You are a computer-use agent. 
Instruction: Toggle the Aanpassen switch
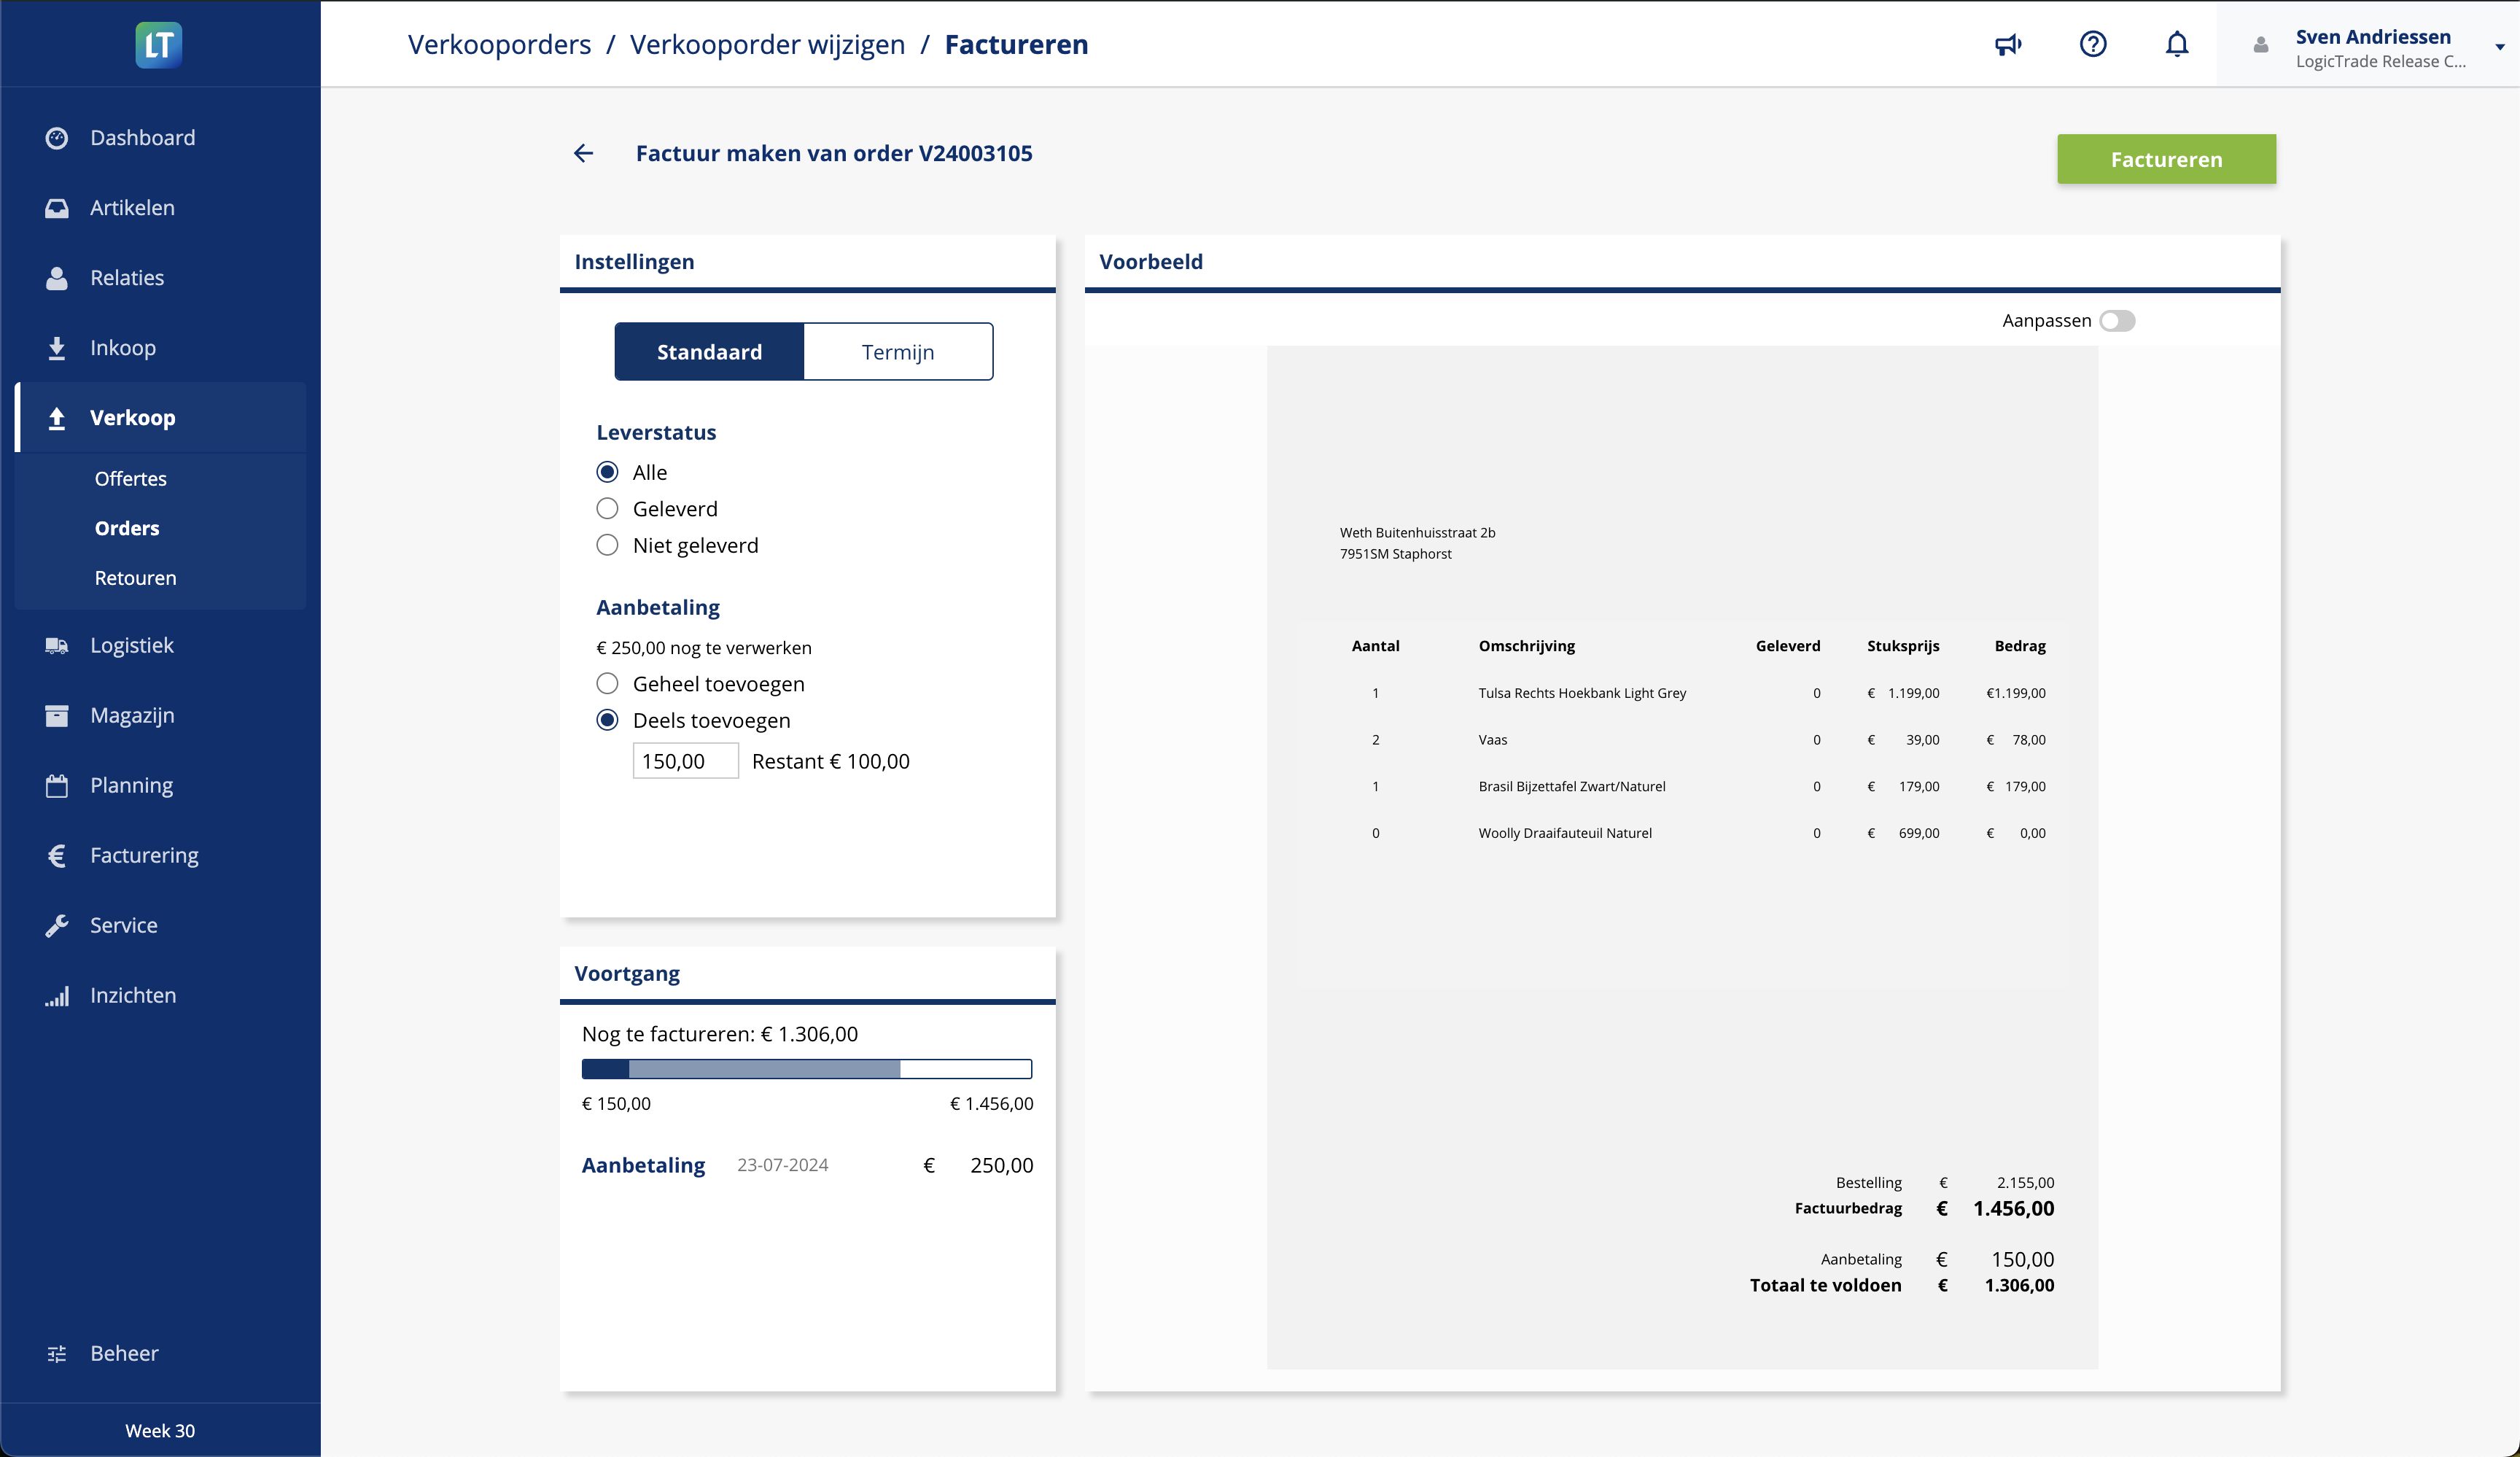coord(2117,320)
